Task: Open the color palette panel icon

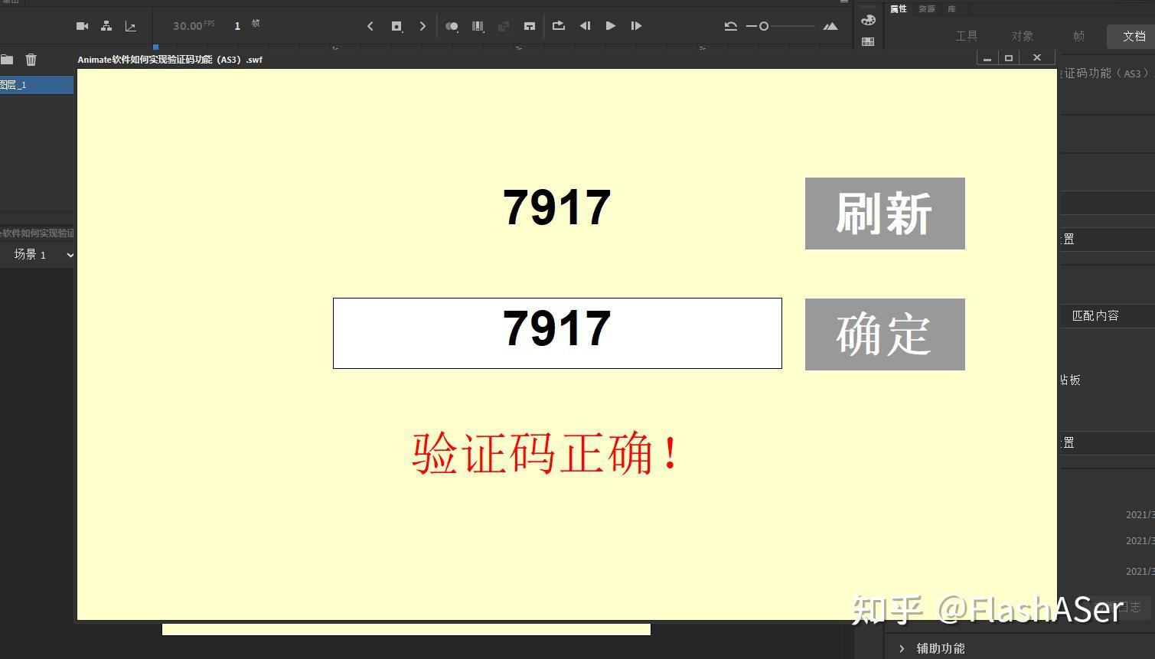Action: [x=867, y=20]
